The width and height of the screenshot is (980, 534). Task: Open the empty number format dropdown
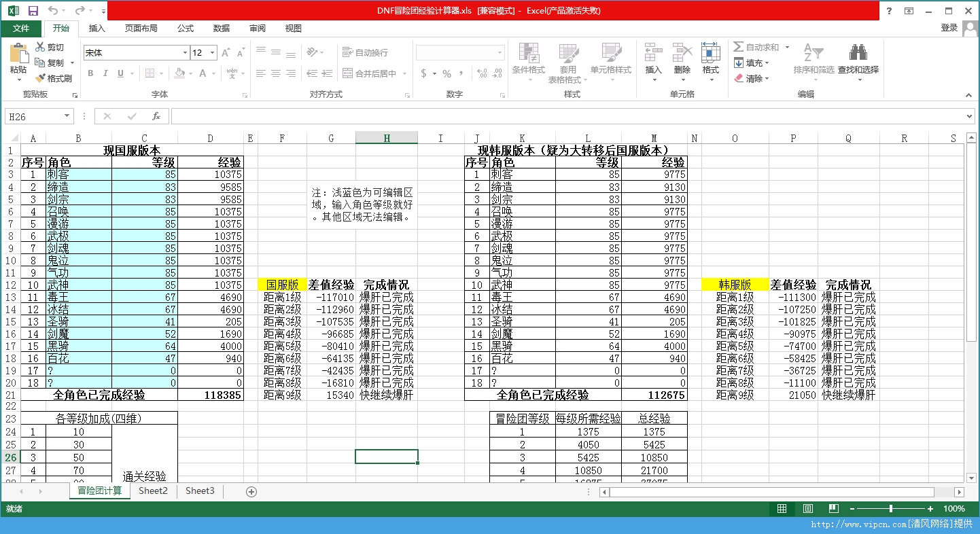[x=501, y=53]
